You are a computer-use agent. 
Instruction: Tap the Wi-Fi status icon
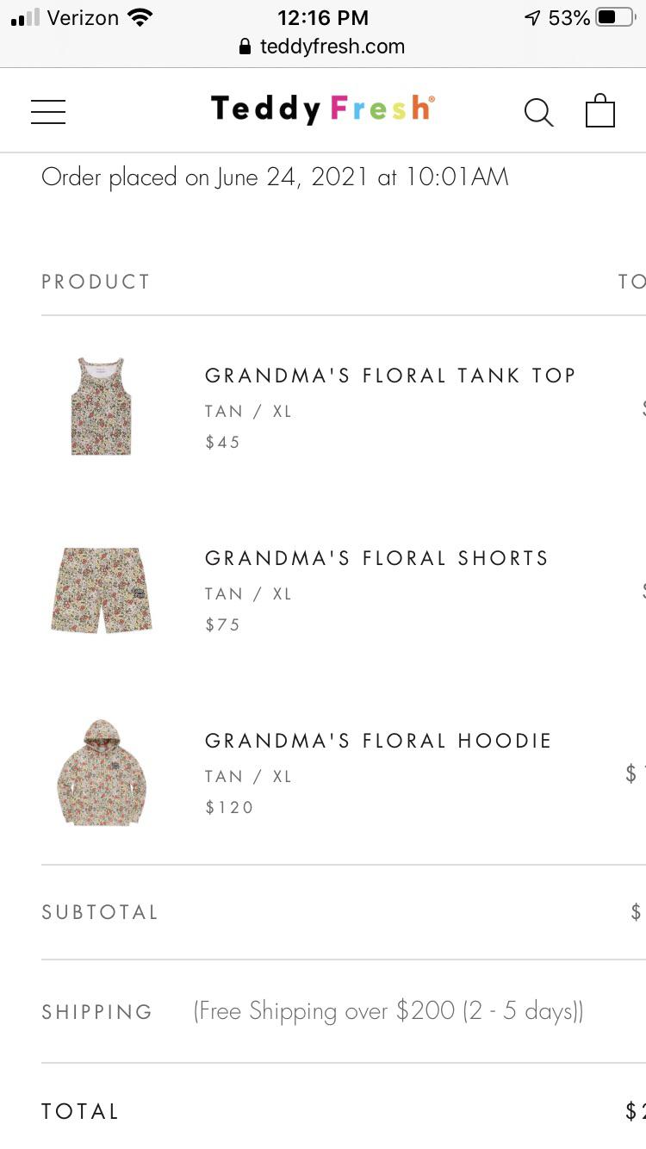coord(139,17)
